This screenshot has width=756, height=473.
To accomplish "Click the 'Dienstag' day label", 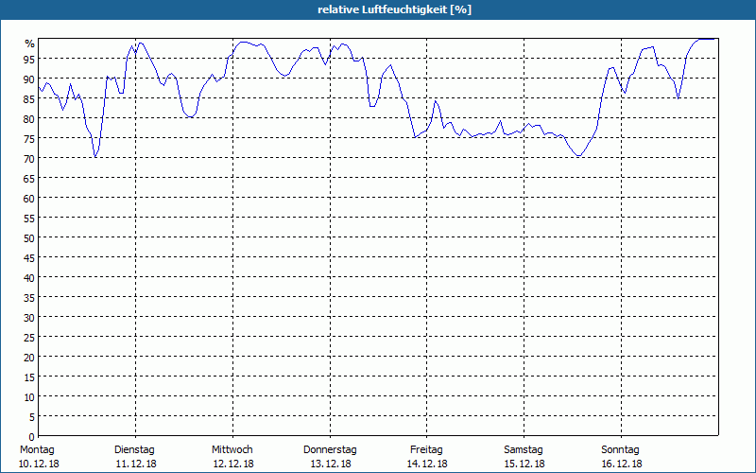I will tap(134, 450).
